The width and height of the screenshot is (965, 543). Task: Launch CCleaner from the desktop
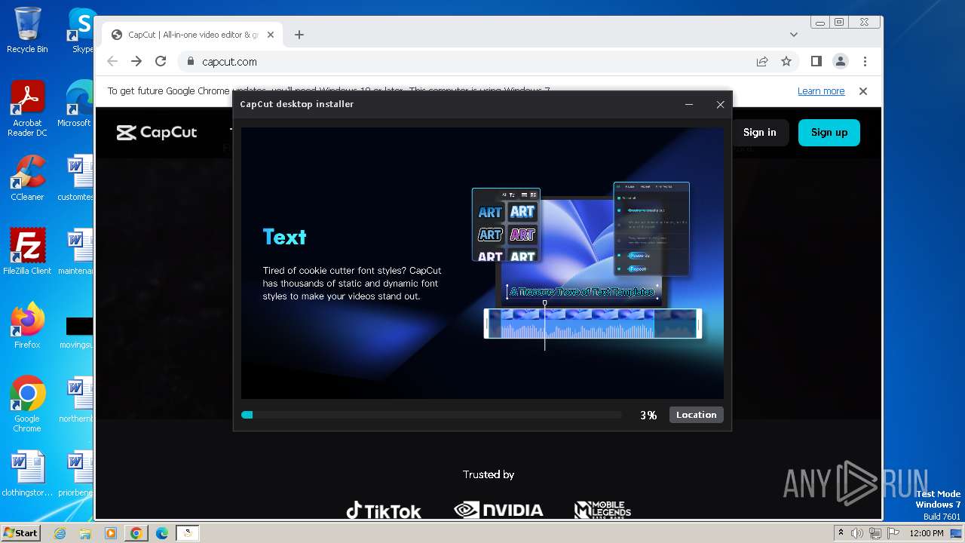tap(27, 178)
